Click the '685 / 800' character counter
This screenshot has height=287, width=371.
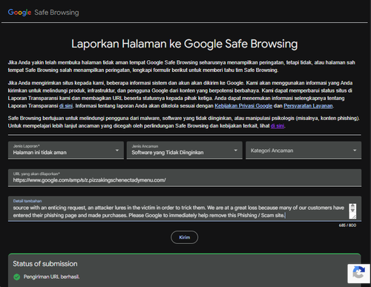347,225
